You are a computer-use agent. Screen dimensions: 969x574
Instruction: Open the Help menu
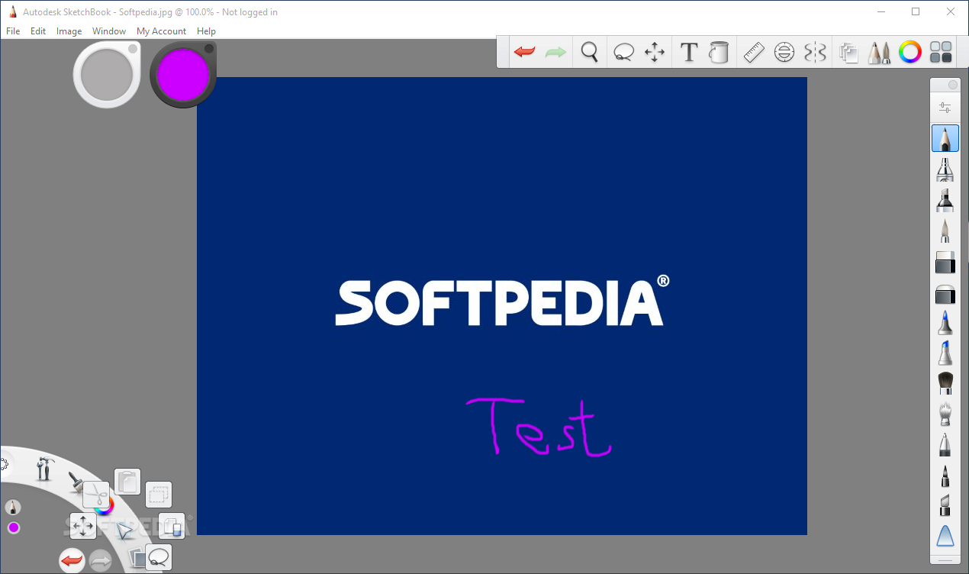point(206,31)
